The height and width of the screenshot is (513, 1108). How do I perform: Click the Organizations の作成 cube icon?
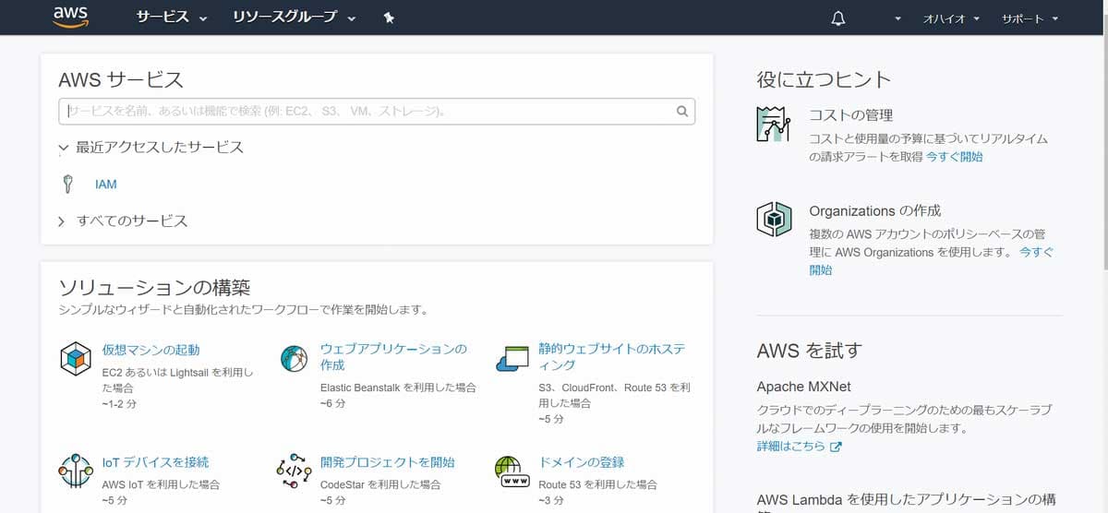773,220
